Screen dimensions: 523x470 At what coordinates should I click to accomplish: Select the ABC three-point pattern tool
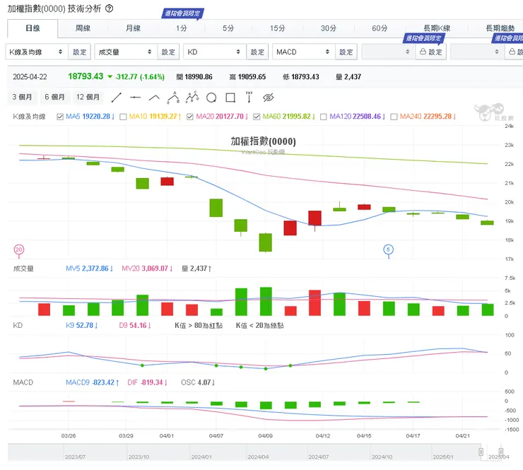[173, 98]
